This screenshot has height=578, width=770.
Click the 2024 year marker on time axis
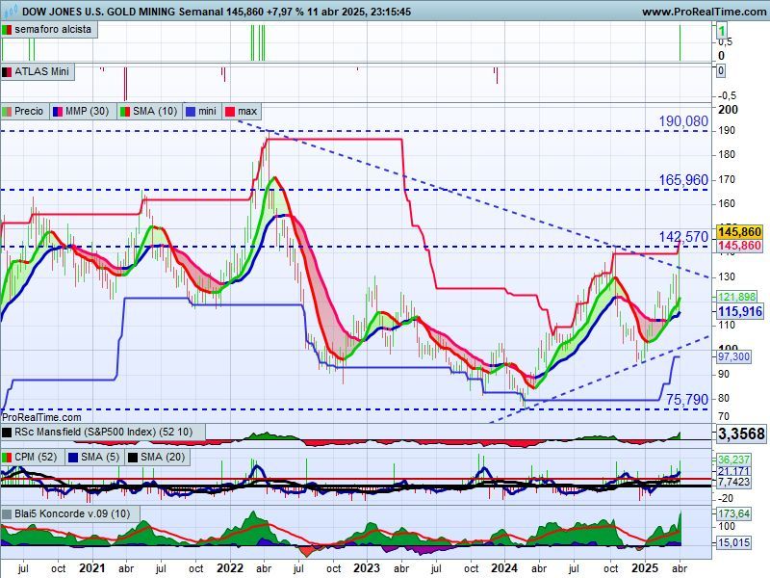[504, 568]
